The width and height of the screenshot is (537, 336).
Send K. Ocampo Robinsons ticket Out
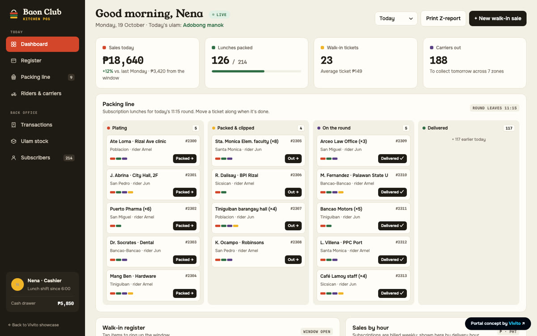coord(293,259)
